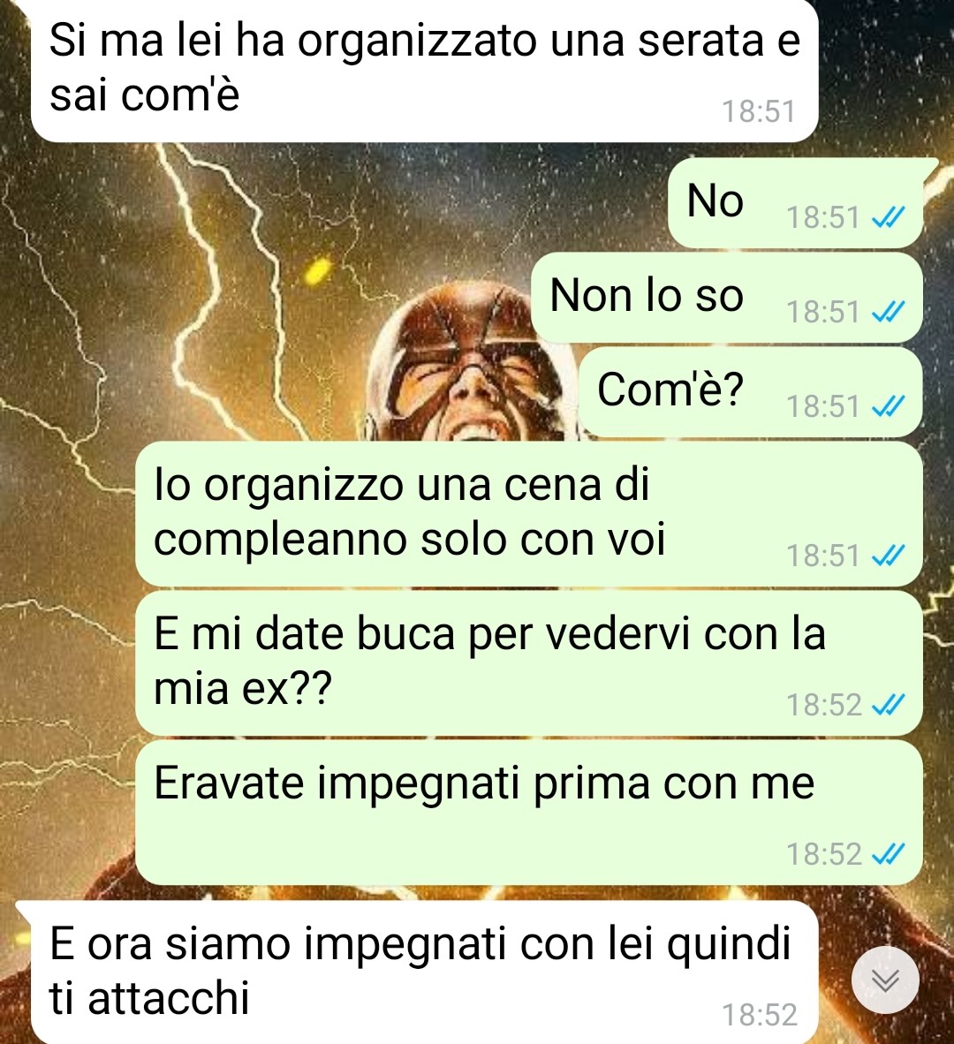Image resolution: width=954 pixels, height=1044 pixels.
Task: Select the sent "No" message bubble
Action: point(796,202)
